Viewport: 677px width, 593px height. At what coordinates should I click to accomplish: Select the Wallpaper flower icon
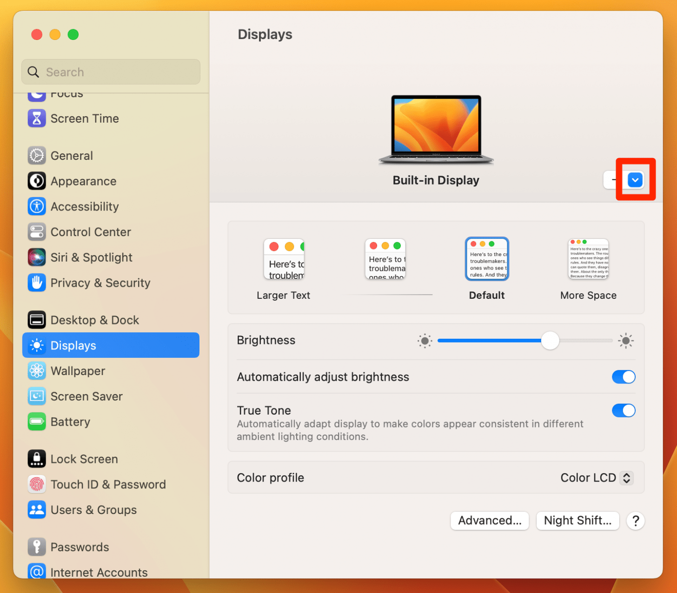36,371
